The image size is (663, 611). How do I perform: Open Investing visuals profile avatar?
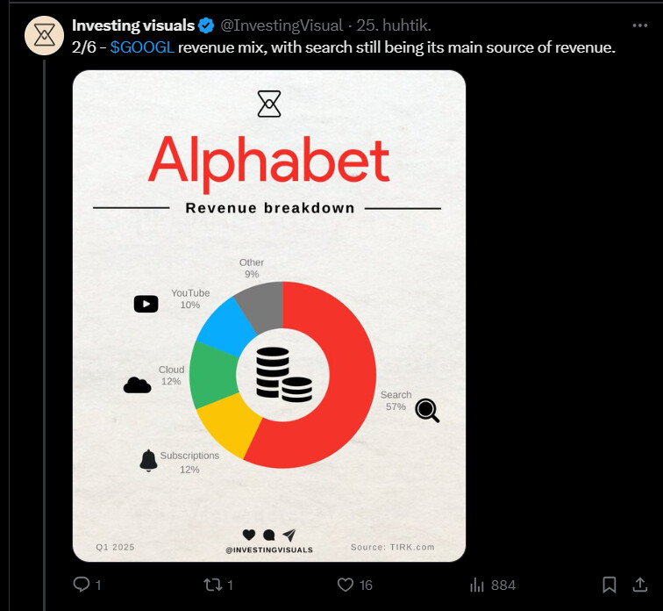(x=45, y=35)
